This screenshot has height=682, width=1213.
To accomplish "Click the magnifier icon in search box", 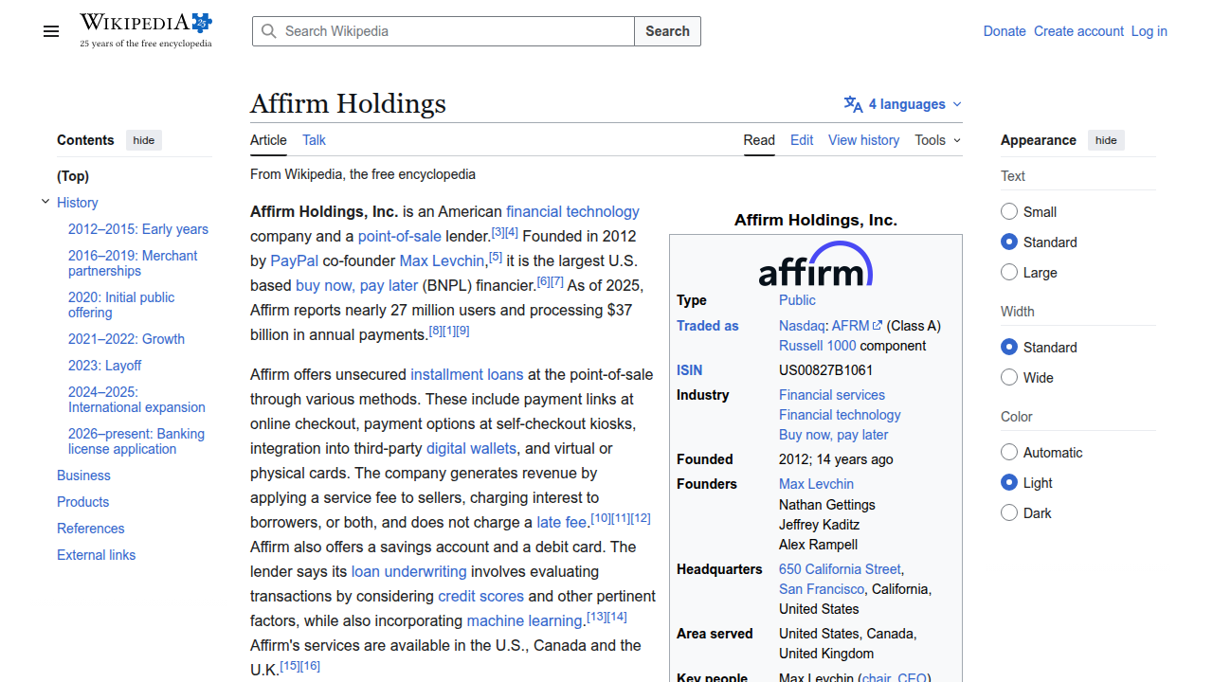I will (269, 31).
